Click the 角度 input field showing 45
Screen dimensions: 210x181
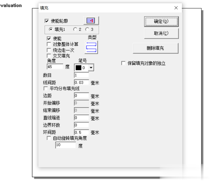(55, 67)
